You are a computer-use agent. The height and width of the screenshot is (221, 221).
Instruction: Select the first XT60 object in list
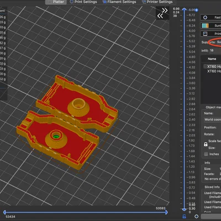[x=214, y=66]
